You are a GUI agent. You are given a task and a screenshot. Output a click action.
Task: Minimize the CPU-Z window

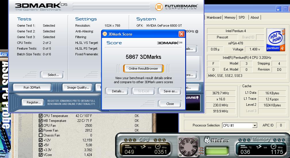click(279, 9)
